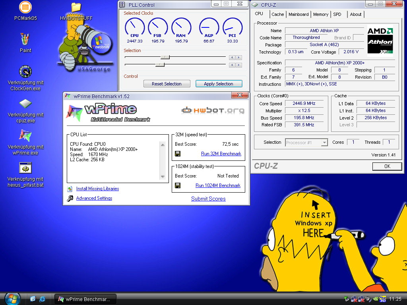This screenshot has width=407, height=305.
Task: Click the Install Missing Libraries icon
Action: pos(70,189)
